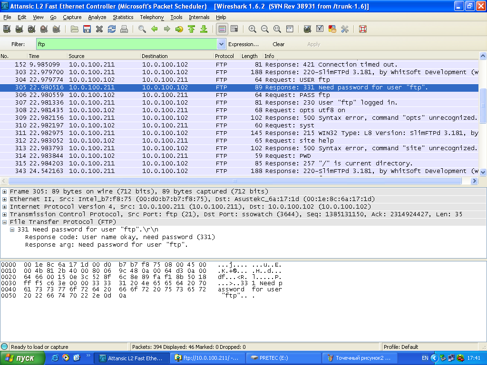Open the capture options dialog icon
This screenshot has height=365, width=487.
pyautogui.click(x=19, y=29)
